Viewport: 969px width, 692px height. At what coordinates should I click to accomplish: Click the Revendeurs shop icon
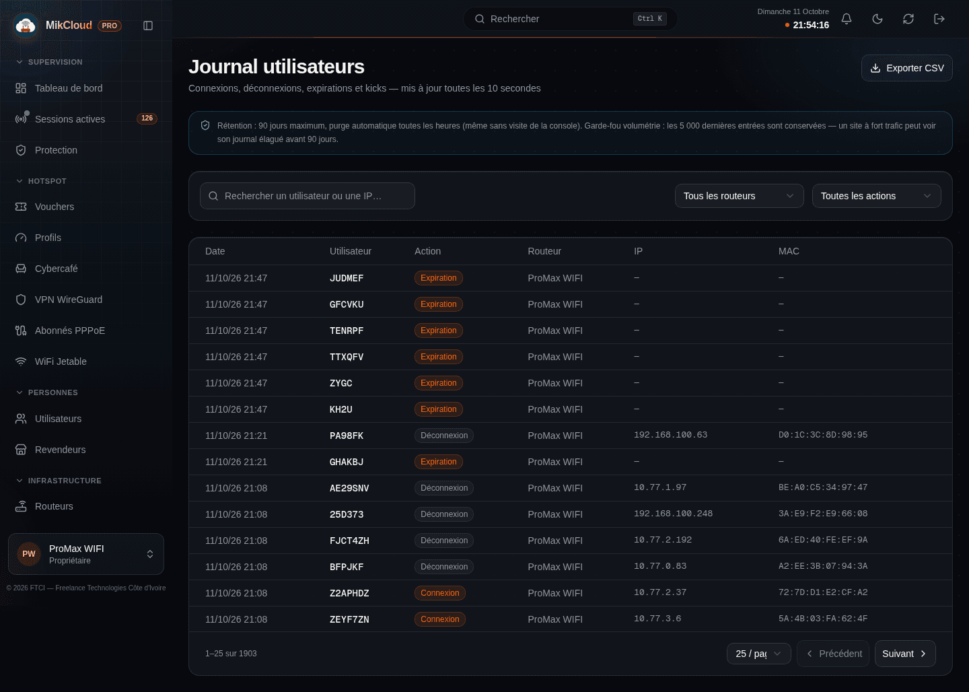coord(21,450)
